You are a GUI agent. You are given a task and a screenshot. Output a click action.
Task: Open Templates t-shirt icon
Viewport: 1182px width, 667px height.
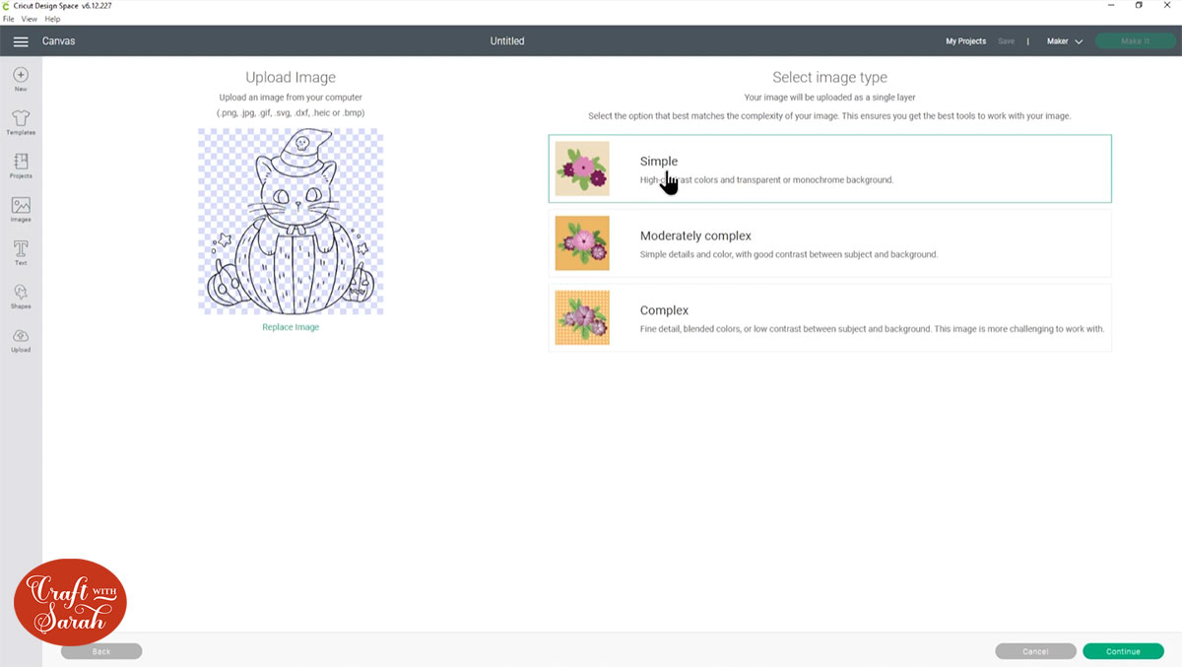21,118
